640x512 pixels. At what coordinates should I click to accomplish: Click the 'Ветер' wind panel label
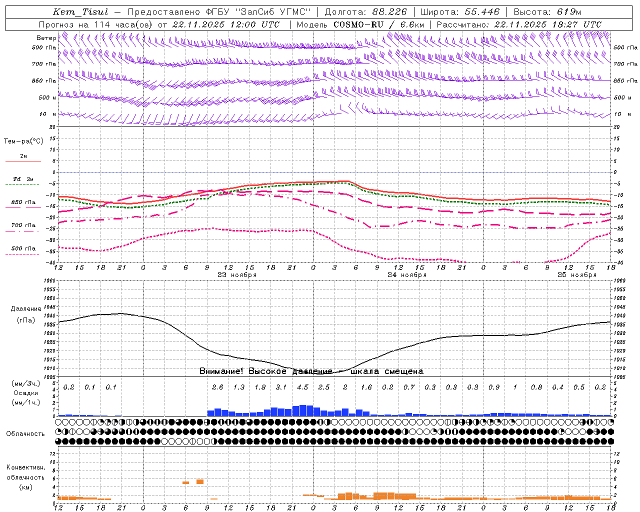[46, 38]
